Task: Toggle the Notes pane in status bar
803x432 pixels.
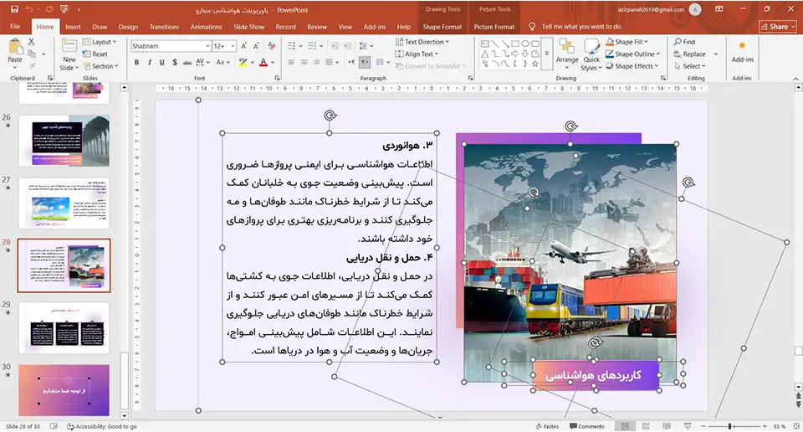Action: point(547,426)
